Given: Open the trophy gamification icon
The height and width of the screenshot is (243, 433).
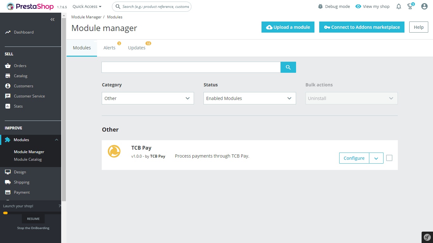Looking at the screenshot, I should point(410,6).
